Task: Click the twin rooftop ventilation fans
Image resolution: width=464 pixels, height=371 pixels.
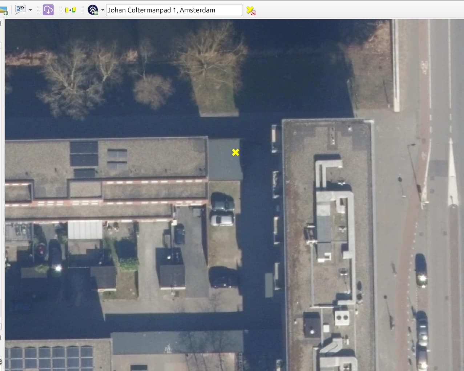Action: [342, 318]
